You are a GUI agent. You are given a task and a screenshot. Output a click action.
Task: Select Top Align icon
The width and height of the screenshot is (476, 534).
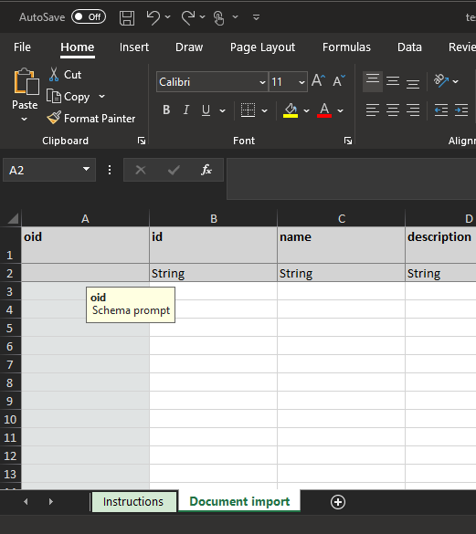pyautogui.click(x=373, y=81)
